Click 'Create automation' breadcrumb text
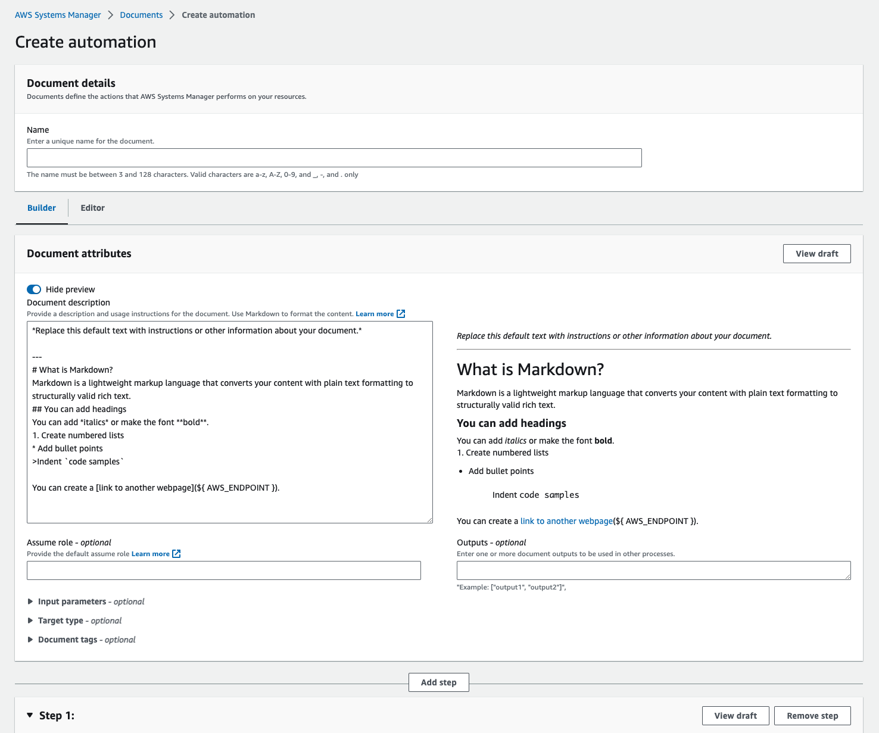This screenshot has width=879, height=733. pos(219,15)
